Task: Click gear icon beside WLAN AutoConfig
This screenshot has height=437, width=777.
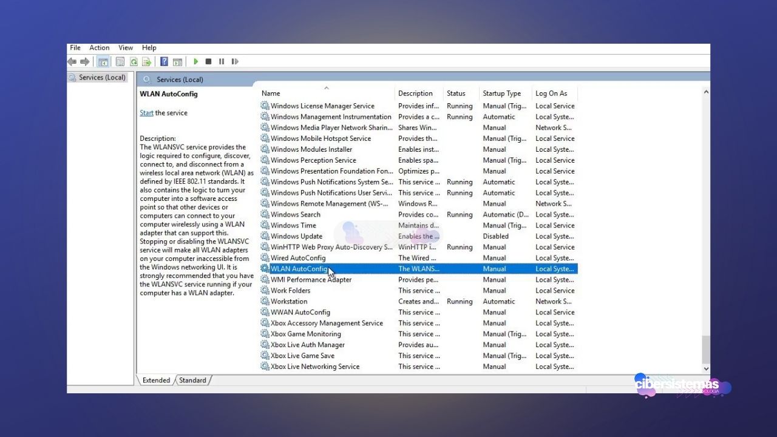Action: (x=265, y=269)
